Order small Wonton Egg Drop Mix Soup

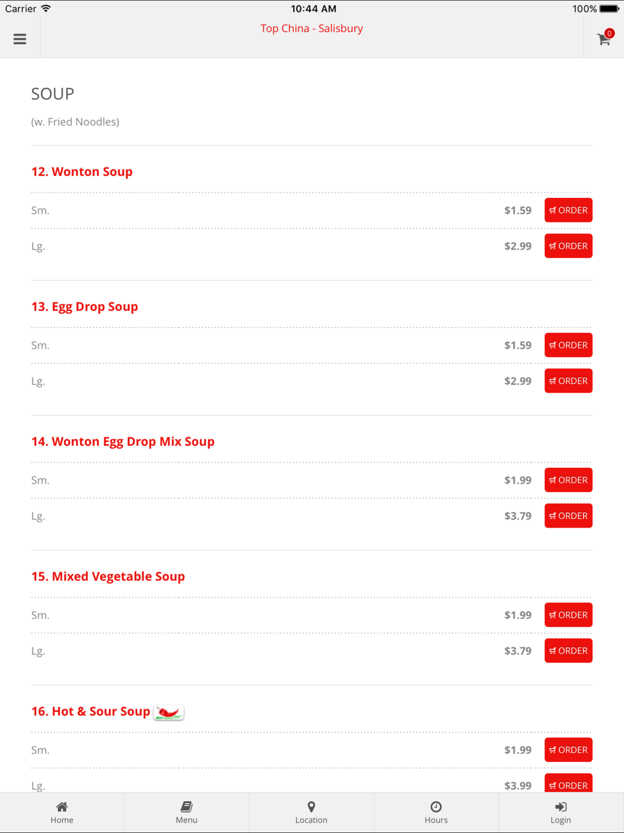point(568,480)
